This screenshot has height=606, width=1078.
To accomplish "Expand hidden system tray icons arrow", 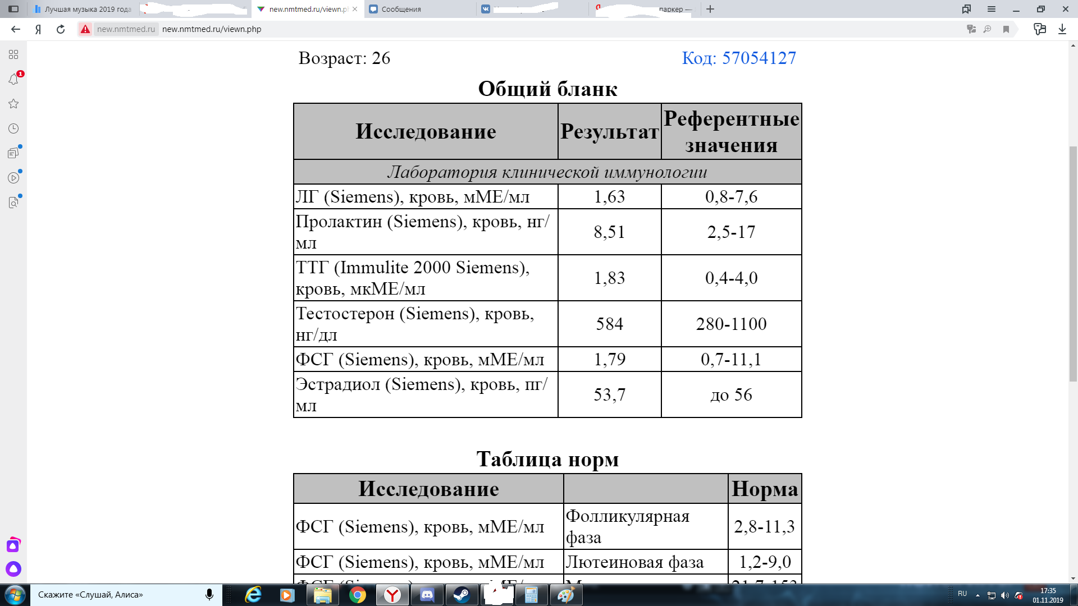I will click(x=977, y=595).
